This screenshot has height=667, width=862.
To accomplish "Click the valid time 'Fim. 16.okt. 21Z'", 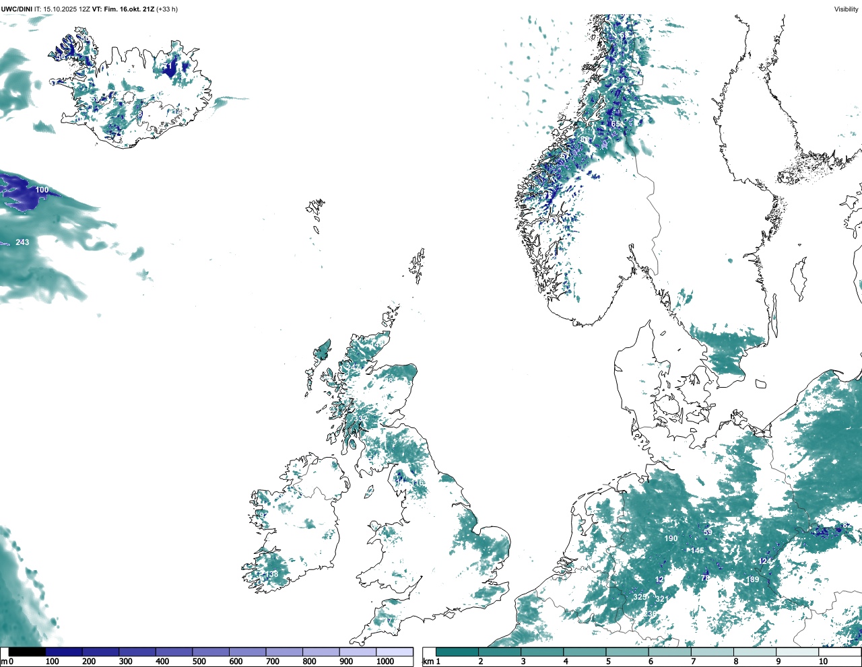I will pos(129,9).
